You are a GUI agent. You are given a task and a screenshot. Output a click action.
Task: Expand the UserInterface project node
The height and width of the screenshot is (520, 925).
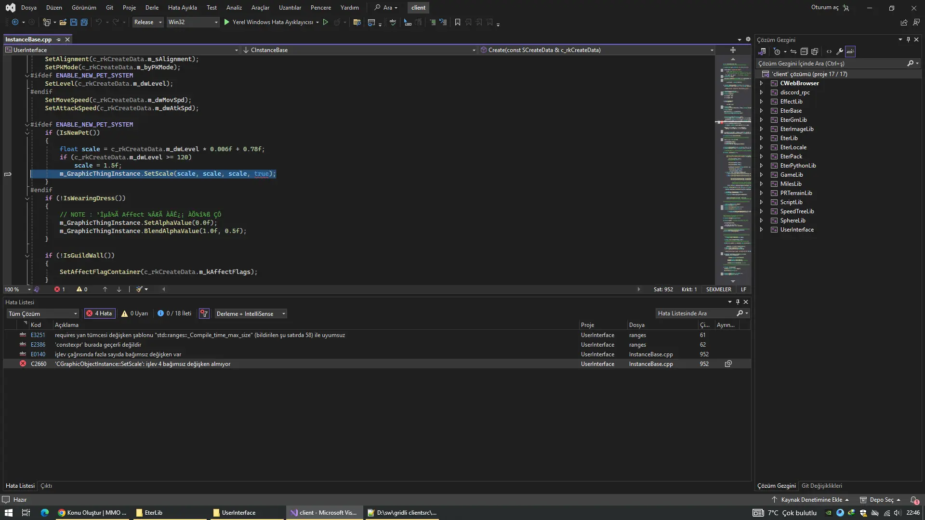pos(761,230)
